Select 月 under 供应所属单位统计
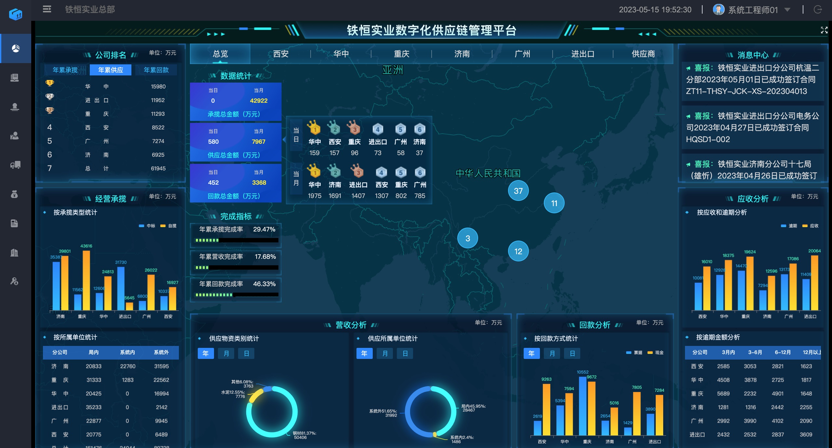Screen dimensions: 832x448 385,353
